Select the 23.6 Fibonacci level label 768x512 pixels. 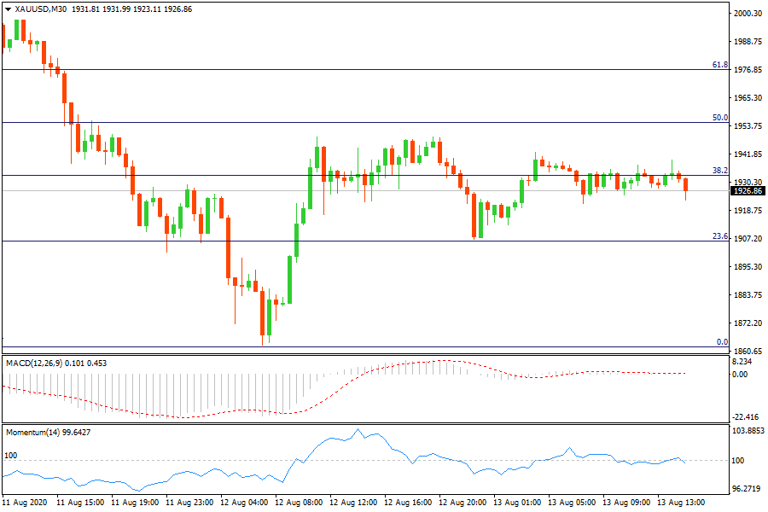[x=719, y=236]
